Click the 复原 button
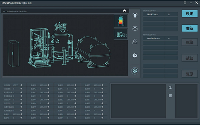 click(x=190, y=74)
